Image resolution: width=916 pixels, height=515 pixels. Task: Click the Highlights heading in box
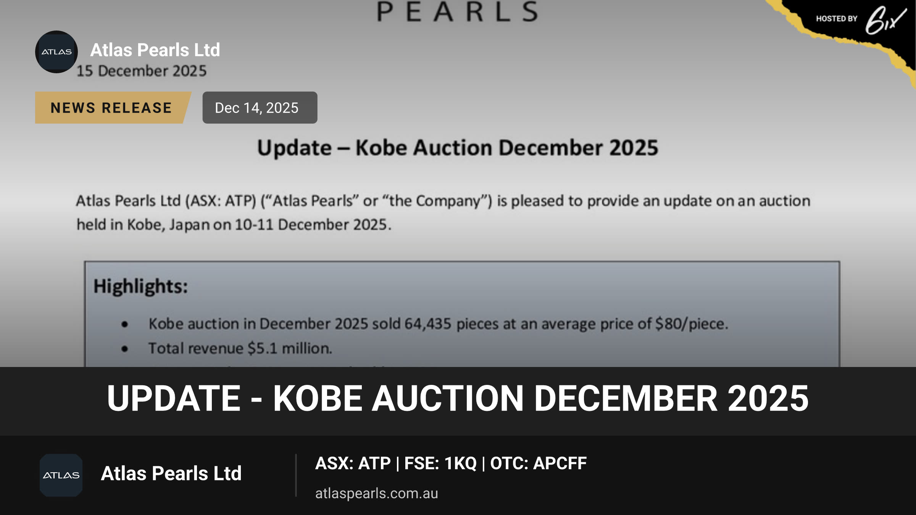coord(141,286)
